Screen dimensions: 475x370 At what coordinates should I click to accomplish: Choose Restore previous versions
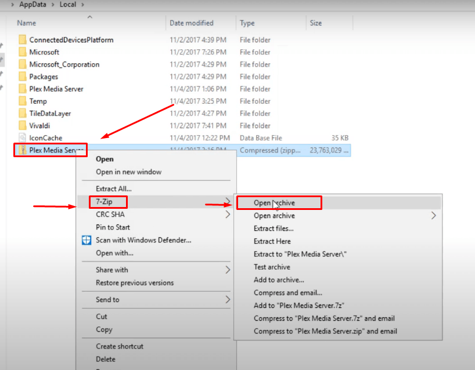pos(135,282)
